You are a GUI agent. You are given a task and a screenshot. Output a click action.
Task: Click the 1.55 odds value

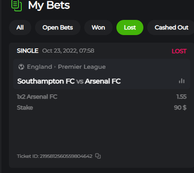[182, 97]
